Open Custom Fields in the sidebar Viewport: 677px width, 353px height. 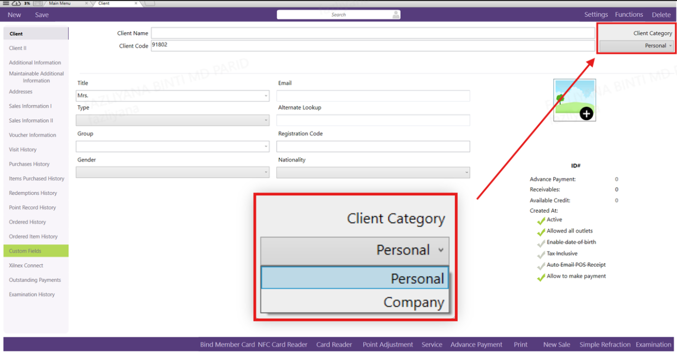coord(25,251)
